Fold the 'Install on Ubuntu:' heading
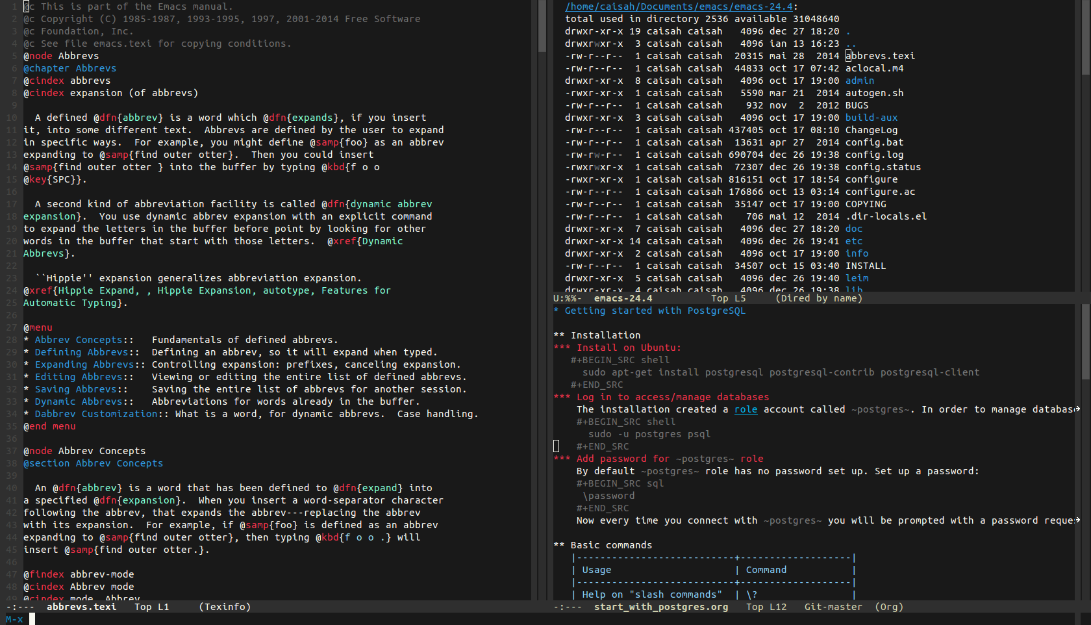Image resolution: width=1091 pixels, height=625 pixels. (617, 348)
